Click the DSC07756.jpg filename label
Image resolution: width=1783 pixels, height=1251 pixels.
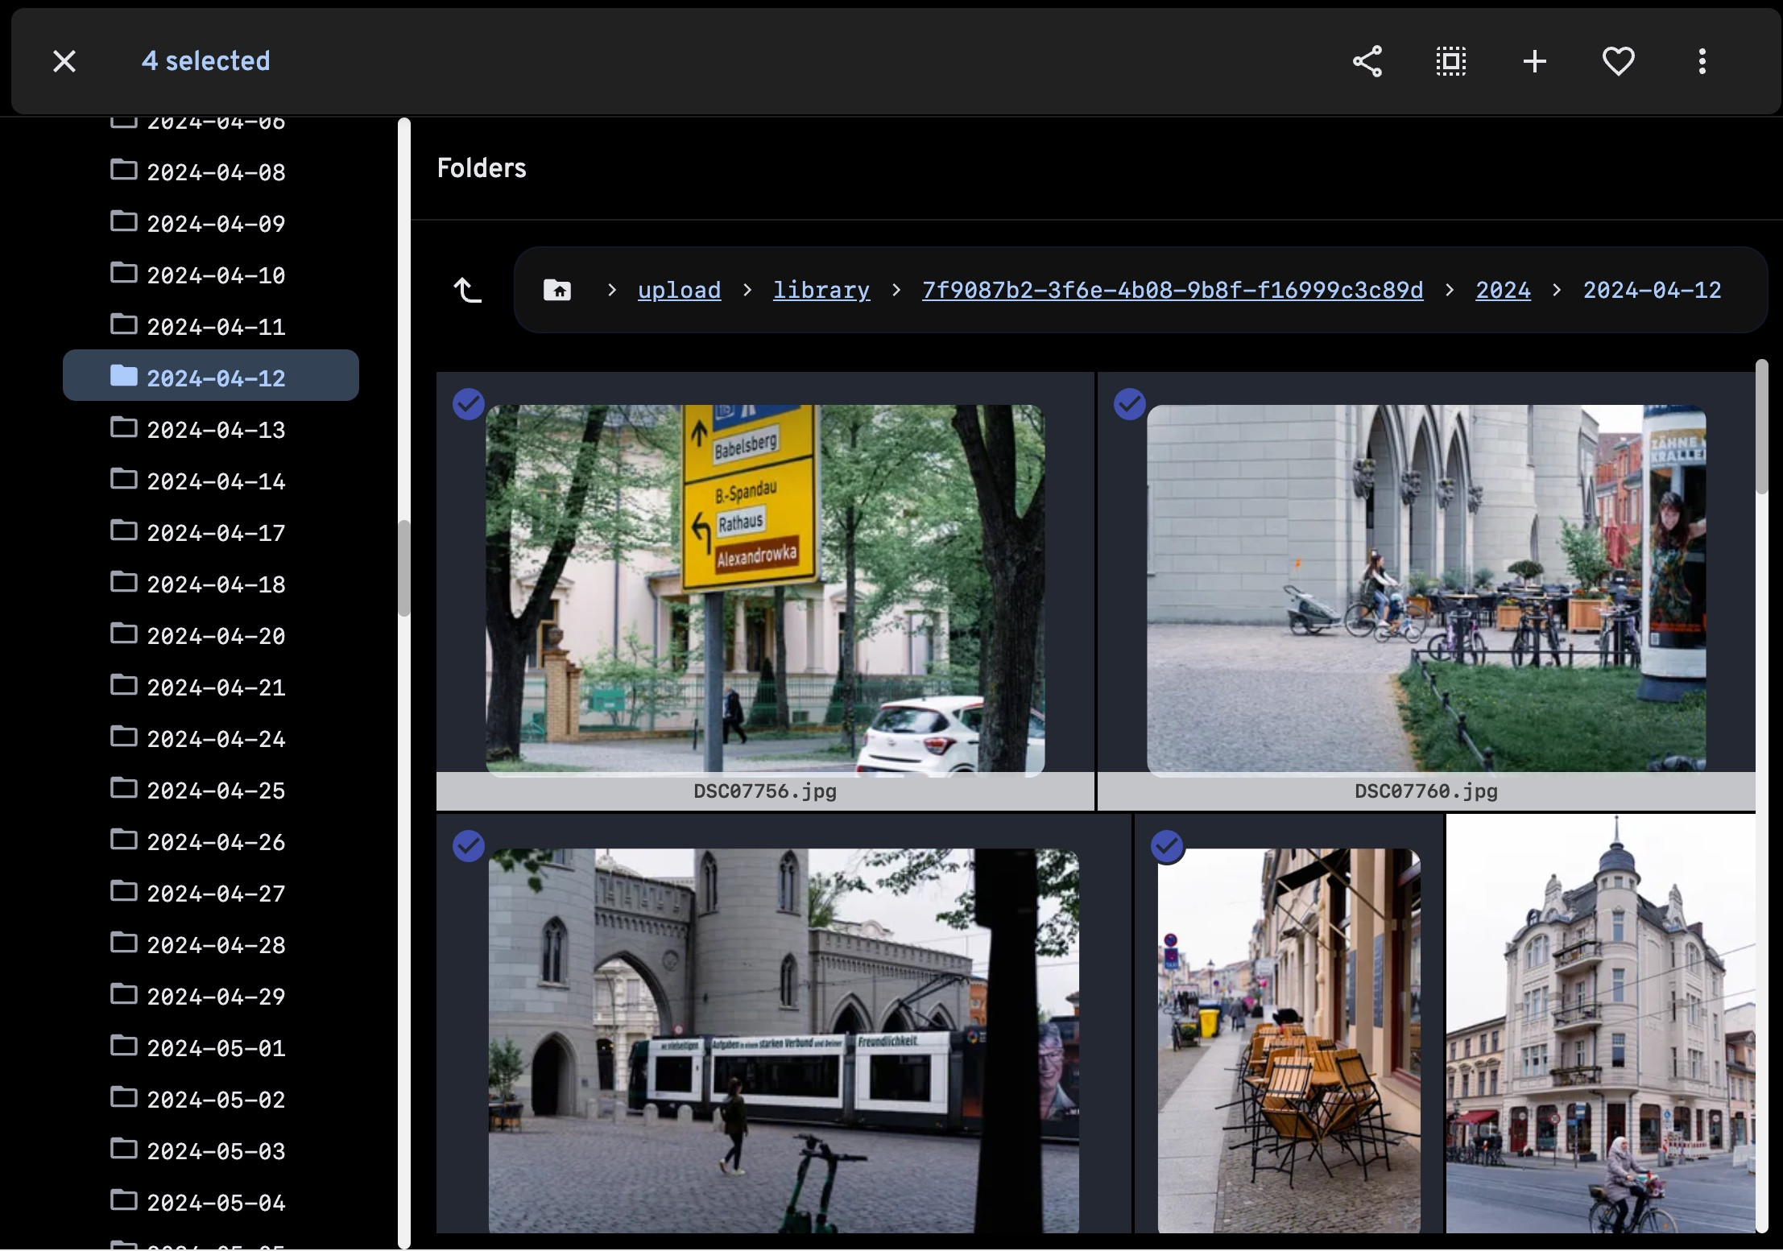click(765, 791)
